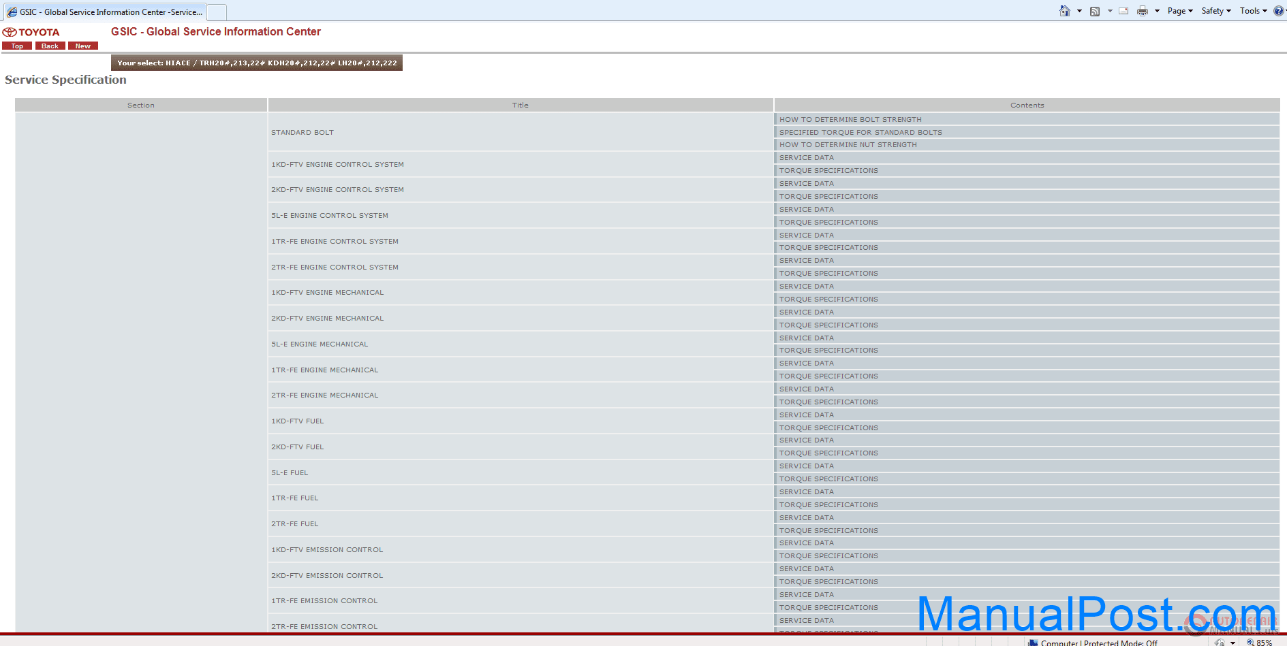
Task: Click the Title column header
Action: tap(521, 105)
